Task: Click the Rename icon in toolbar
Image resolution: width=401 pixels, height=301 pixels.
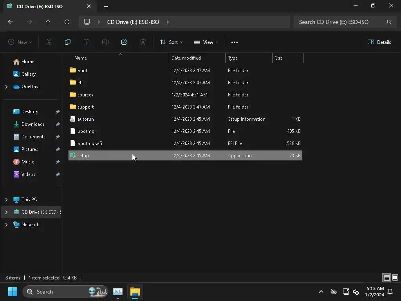Action: pyautogui.click(x=105, y=42)
